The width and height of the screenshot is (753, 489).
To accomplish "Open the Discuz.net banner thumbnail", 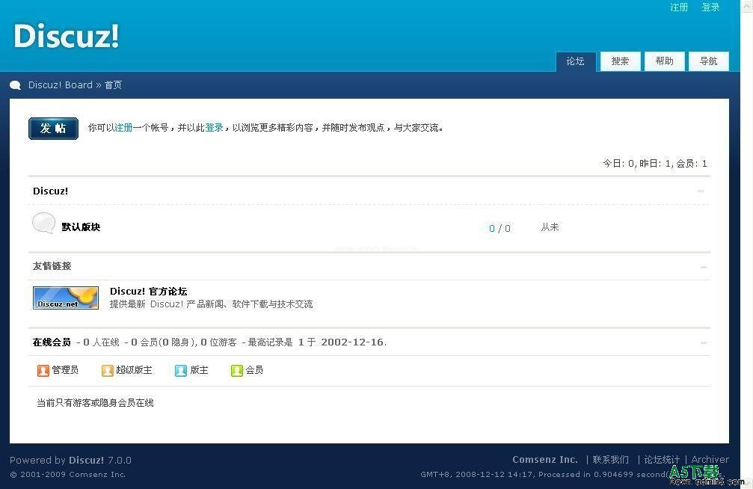I will click(66, 298).
